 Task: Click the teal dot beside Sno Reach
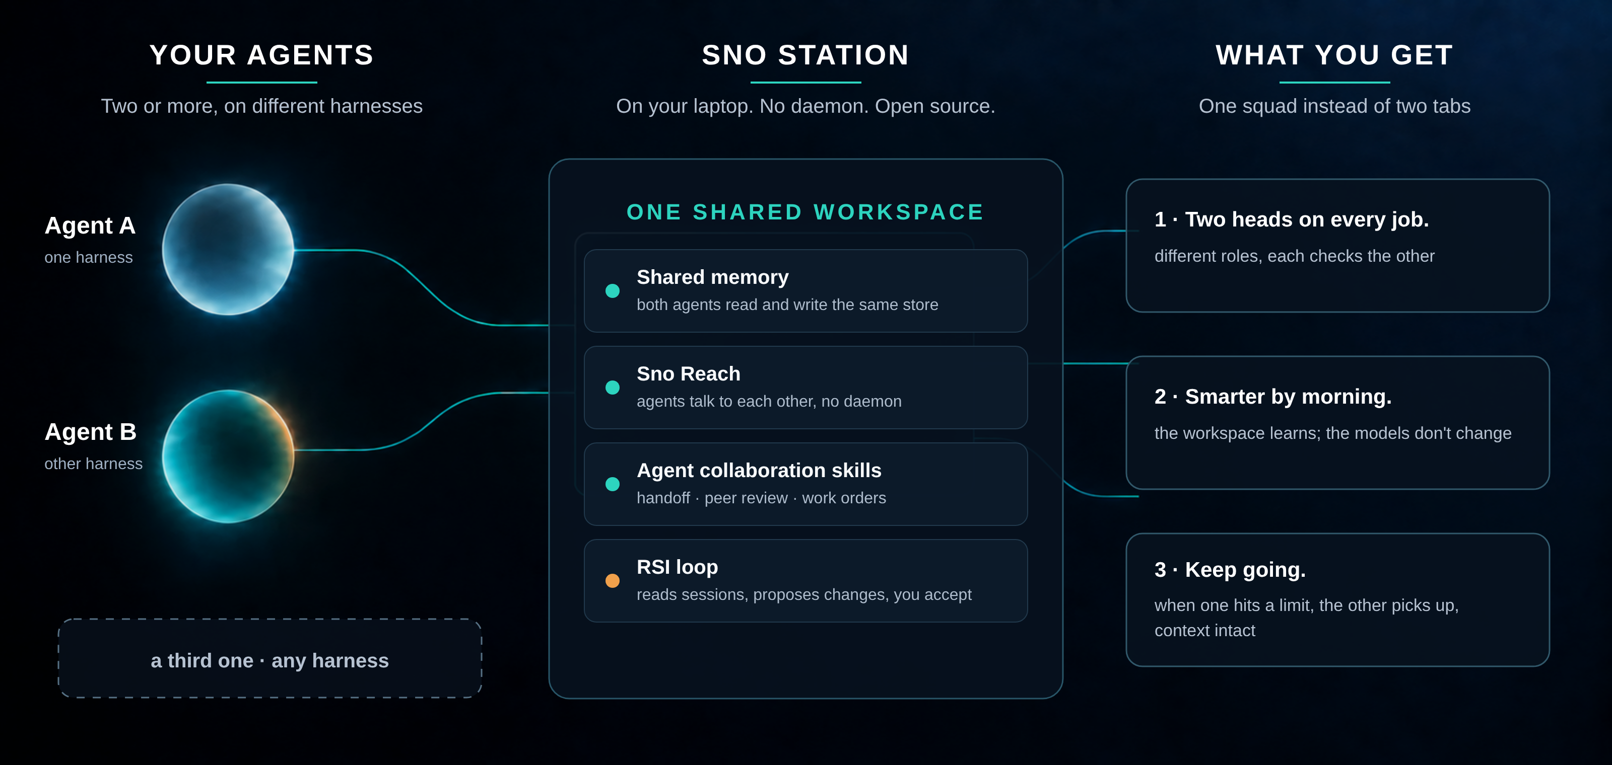pyautogui.click(x=613, y=388)
